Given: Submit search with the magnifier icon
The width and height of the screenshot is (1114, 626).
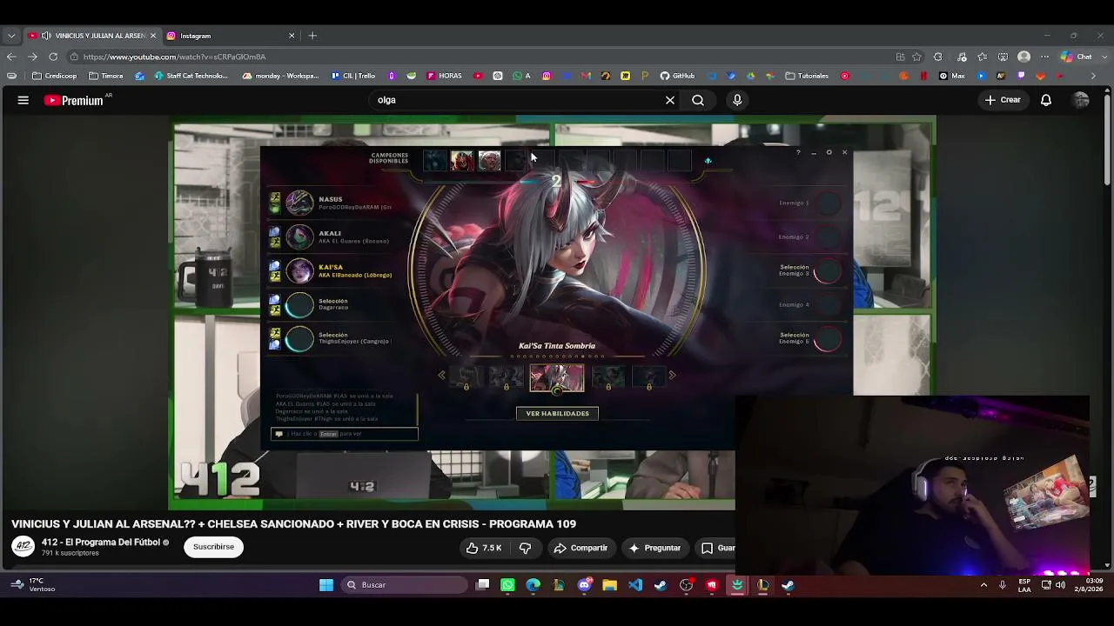Looking at the screenshot, I should tap(698, 100).
